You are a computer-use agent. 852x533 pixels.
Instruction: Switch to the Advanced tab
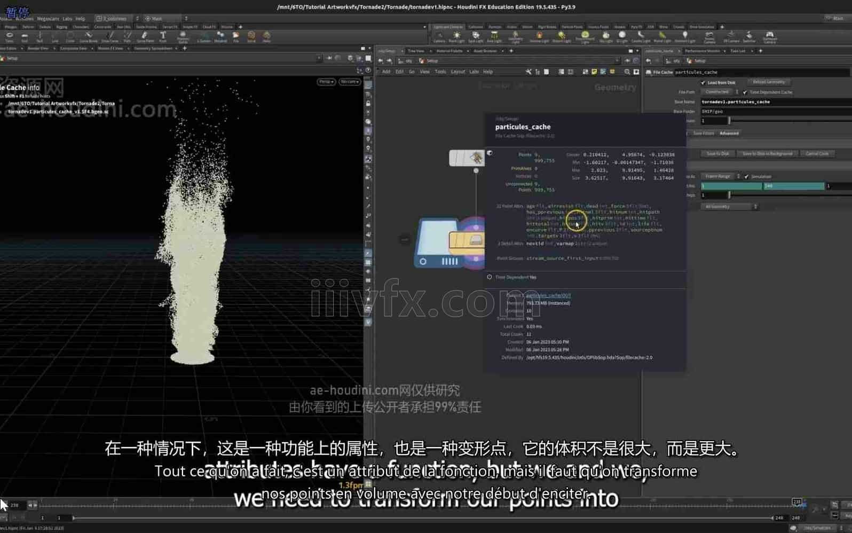(729, 133)
